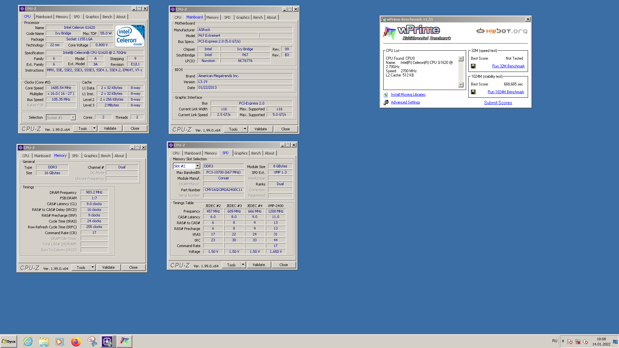Image resolution: width=619 pixels, height=348 pixels.
Task: Click the wPrime title bar icon
Action: [384, 19]
